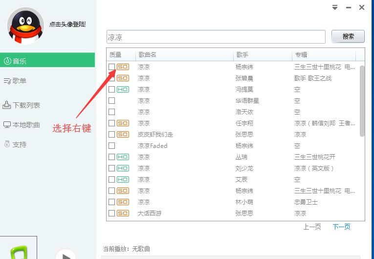This screenshot has width=374, height=259.
Task: Go to previous page via 上一页
Action: (x=312, y=227)
